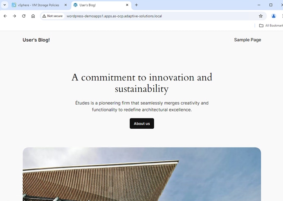Click the WordPress favicon on active tab
The width and height of the screenshot is (283, 201).
coord(75,5)
